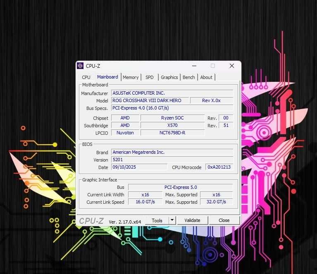Viewport: 317px width, 274px height.
Task: Click the AMD chipset vendor field
Action: pos(125,118)
